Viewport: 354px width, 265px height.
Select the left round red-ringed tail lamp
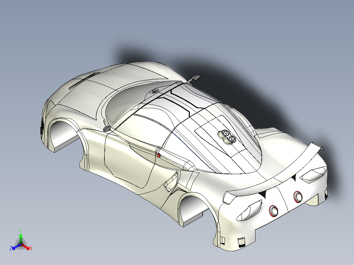tap(274, 211)
